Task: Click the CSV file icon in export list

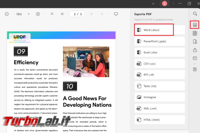Action: pos(139,64)
